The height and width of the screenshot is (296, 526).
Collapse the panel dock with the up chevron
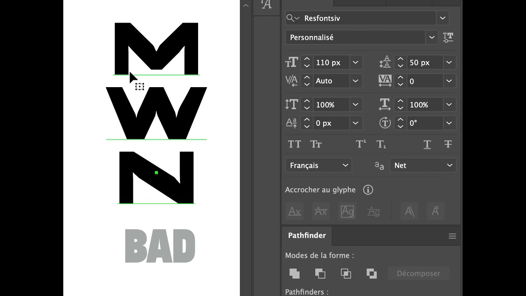click(246, 5)
